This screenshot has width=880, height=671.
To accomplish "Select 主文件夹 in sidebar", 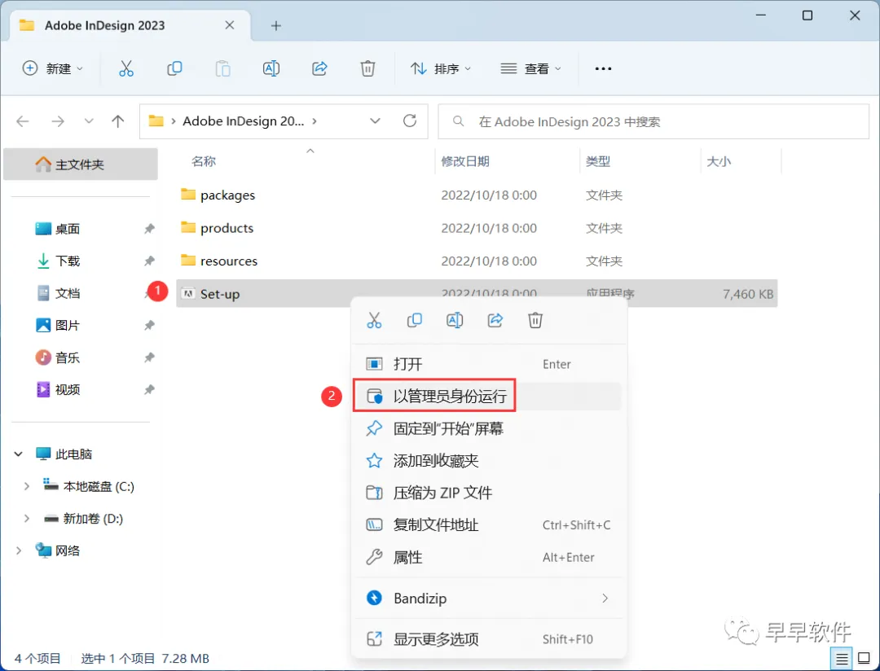I will (80, 164).
